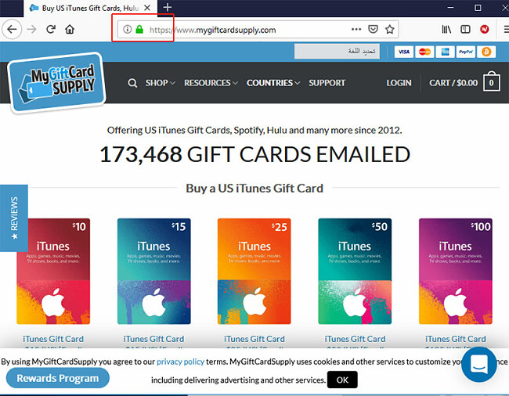Select the $25 iTunes gift card image

coord(254,271)
